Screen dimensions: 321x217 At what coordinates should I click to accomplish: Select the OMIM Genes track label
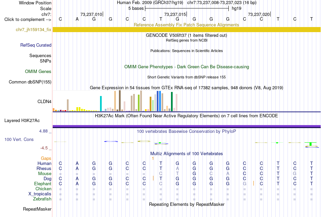(38, 71)
